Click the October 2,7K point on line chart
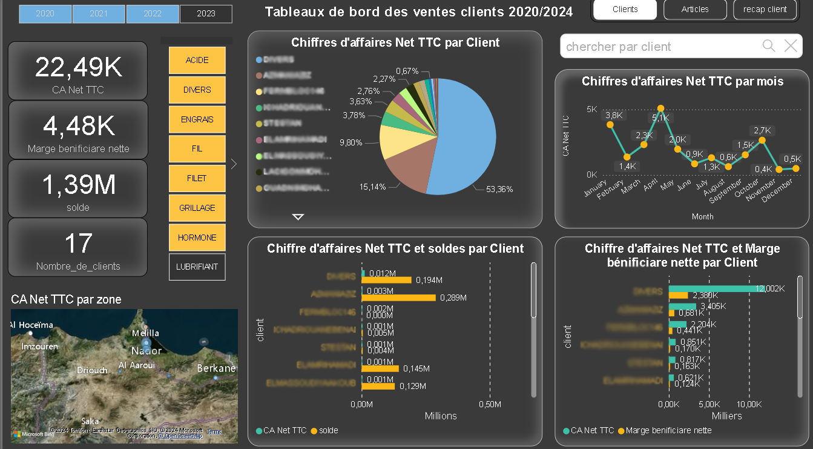 click(x=762, y=140)
